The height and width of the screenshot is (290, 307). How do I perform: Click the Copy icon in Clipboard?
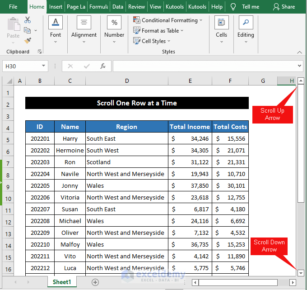(x=28, y=30)
